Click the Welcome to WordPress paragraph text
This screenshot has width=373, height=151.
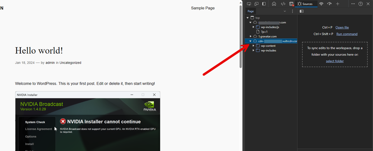(85, 84)
